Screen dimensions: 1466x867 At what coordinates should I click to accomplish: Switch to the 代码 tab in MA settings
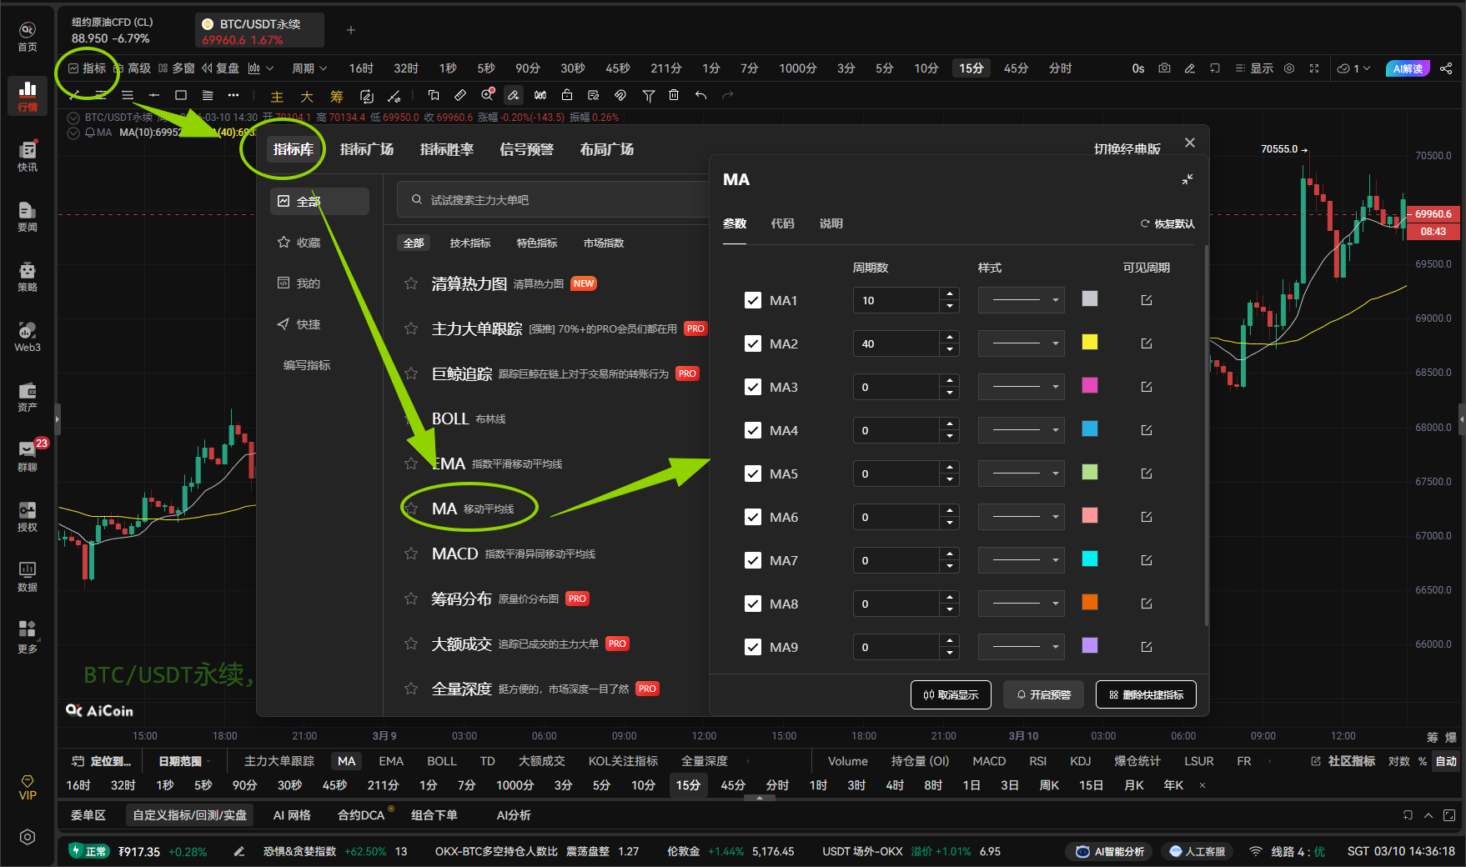pos(783,223)
